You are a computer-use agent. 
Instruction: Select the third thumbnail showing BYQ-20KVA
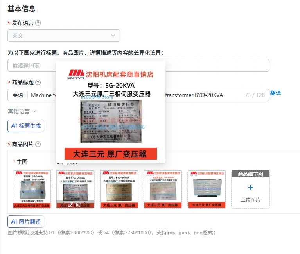(x=119, y=189)
